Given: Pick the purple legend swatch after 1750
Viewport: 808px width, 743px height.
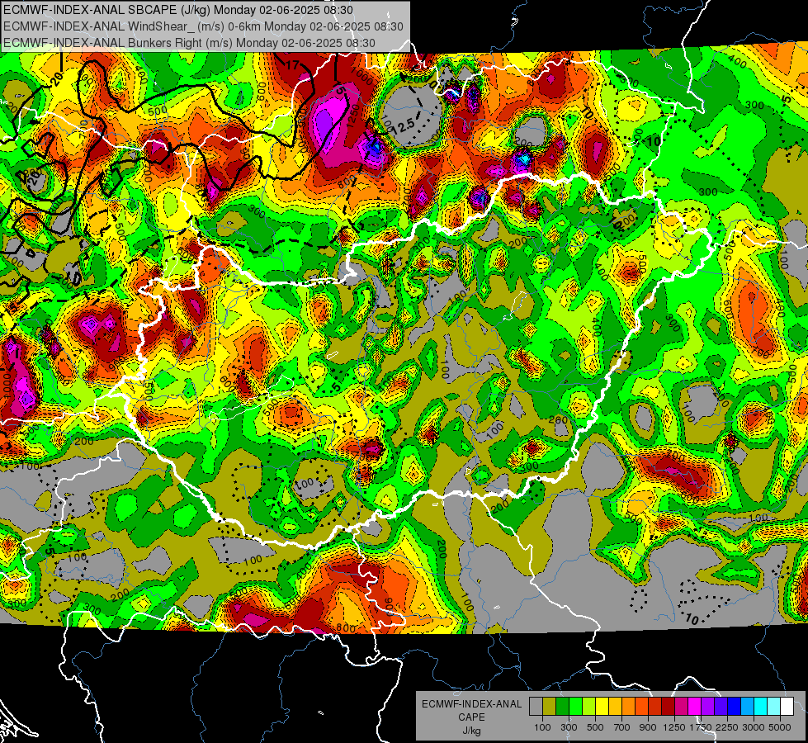Looking at the screenshot, I should click(x=707, y=706).
